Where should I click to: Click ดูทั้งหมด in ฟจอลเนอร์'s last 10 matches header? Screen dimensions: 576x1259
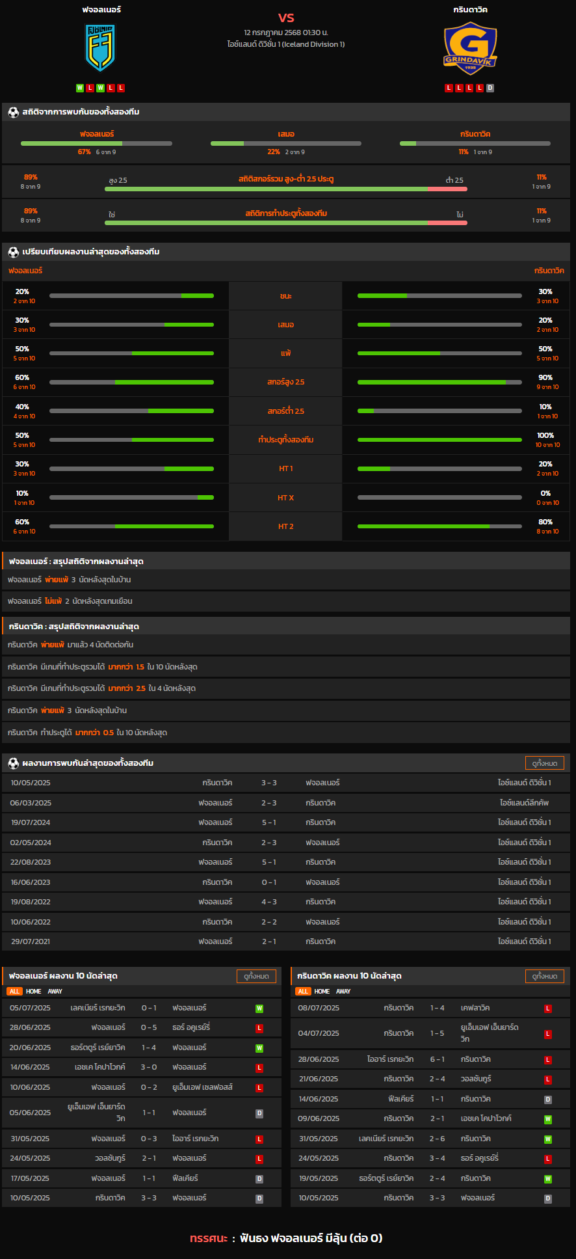pos(256,976)
